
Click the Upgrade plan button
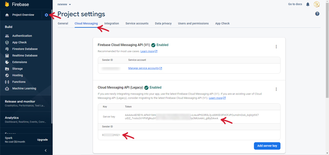pyautogui.click(x=42, y=140)
